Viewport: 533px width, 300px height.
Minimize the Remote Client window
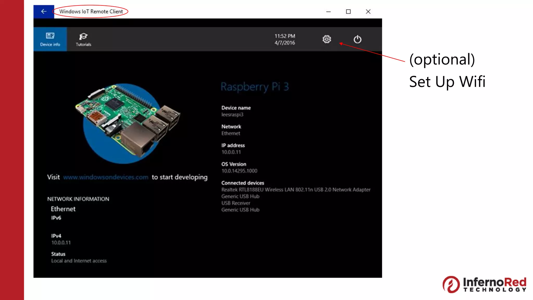(x=328, y=11)
